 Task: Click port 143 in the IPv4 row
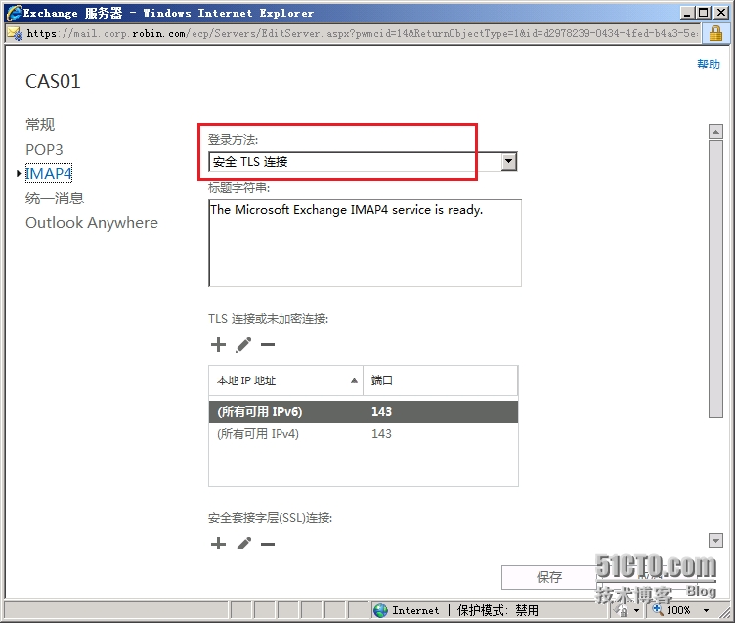[381, 434]
